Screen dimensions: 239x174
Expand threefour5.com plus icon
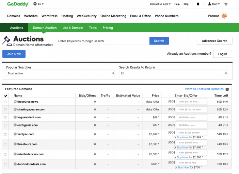15,144
